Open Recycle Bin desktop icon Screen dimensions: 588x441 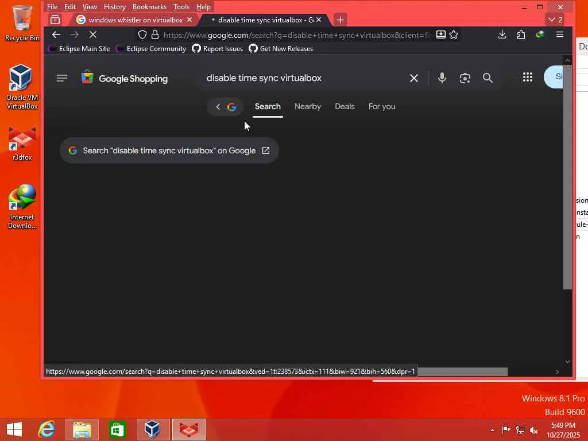coord(22,23)
